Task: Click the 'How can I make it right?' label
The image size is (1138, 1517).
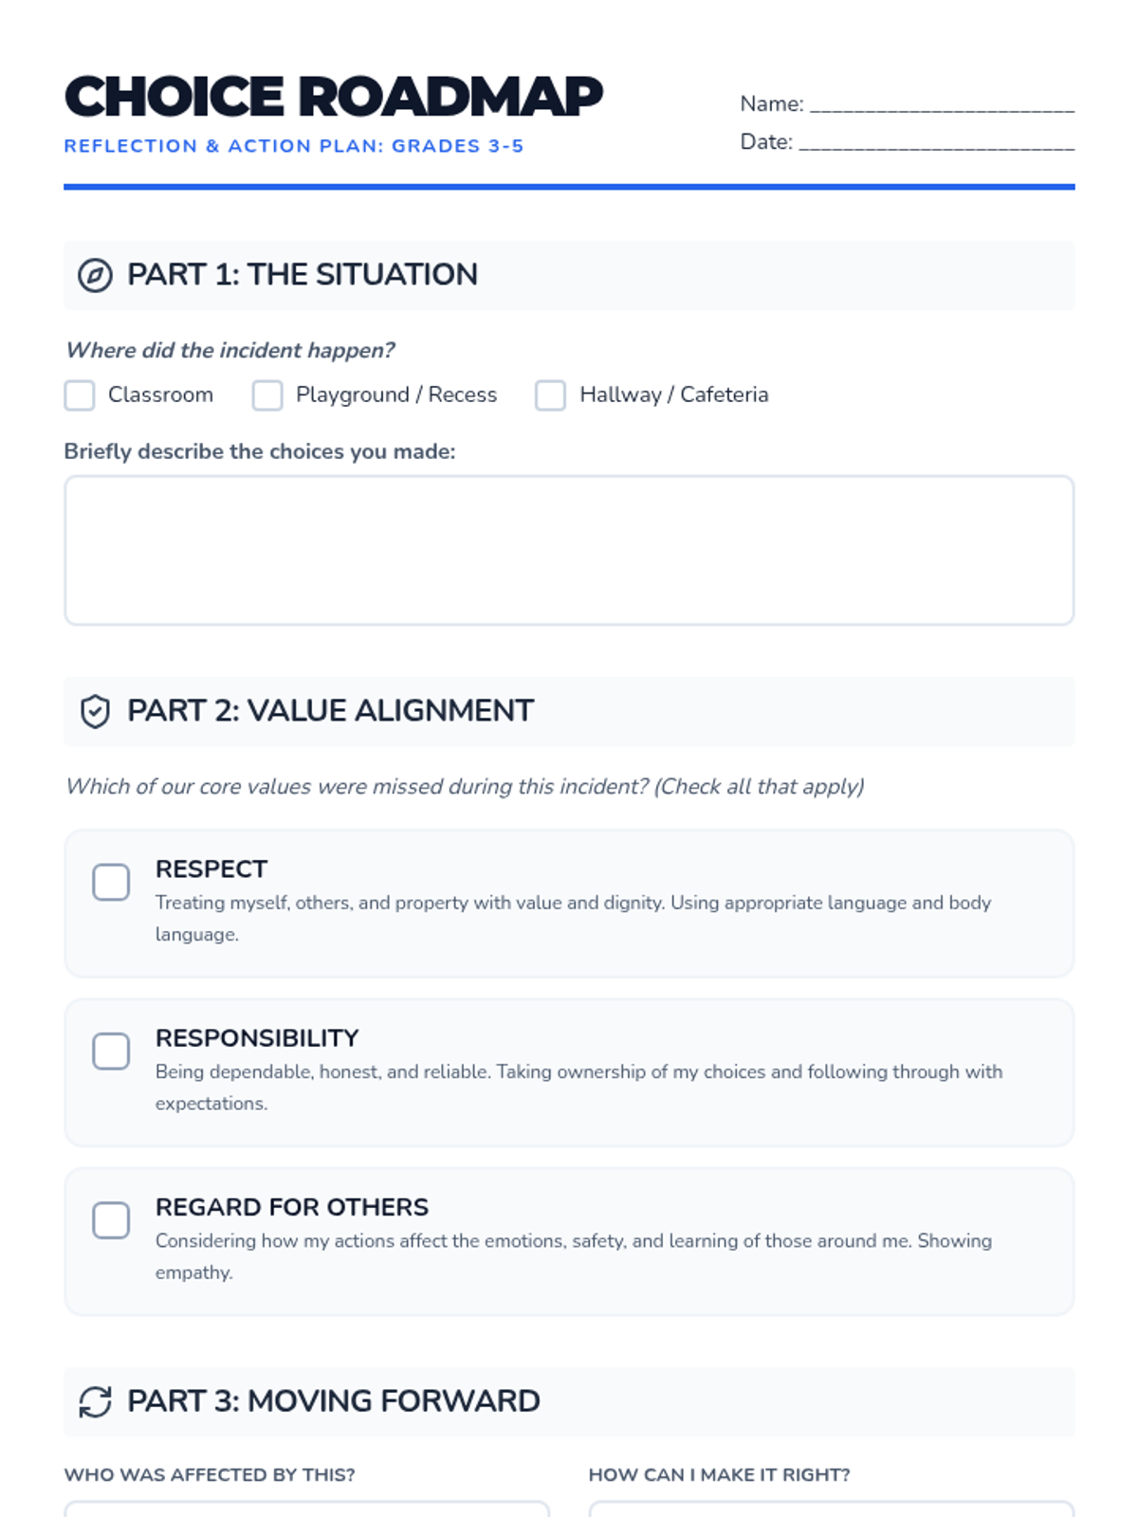Action: click(x=719, y=1475)
